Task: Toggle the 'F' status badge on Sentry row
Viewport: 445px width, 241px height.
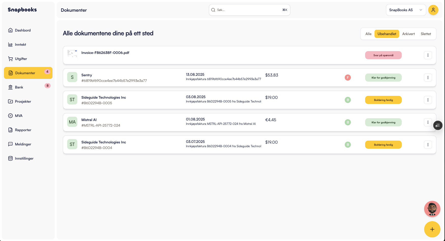Action: (x=348, y=78)
